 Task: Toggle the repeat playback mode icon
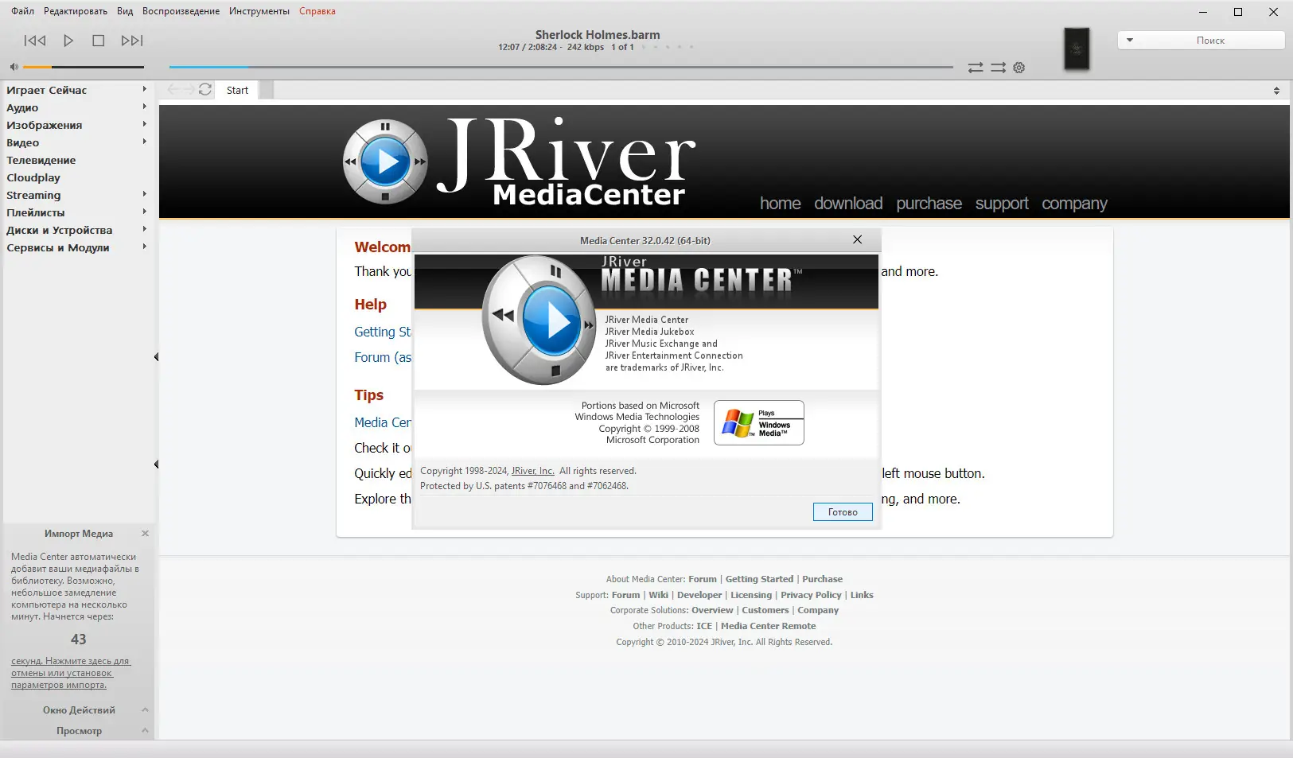click(976, 68)
